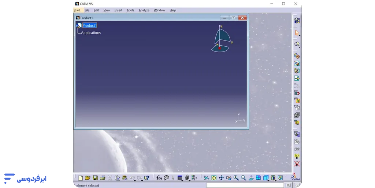Expand the view mode cube dropdown arrow
The width and height of the screenshot is (375, 188).
tap(269, 180)
